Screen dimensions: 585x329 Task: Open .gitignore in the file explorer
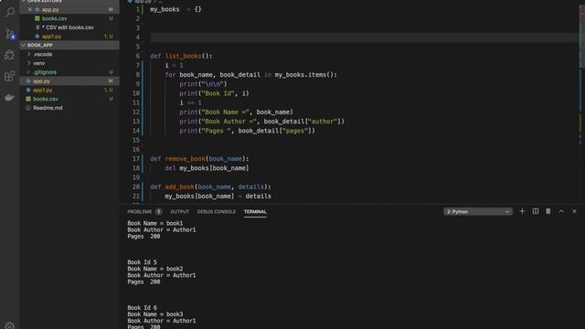[69, 72]
